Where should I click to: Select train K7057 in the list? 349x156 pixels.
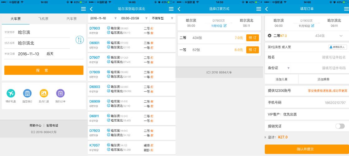(x=132, y=148)
